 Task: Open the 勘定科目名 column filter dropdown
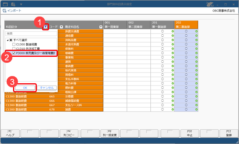(x=101, y=27)
